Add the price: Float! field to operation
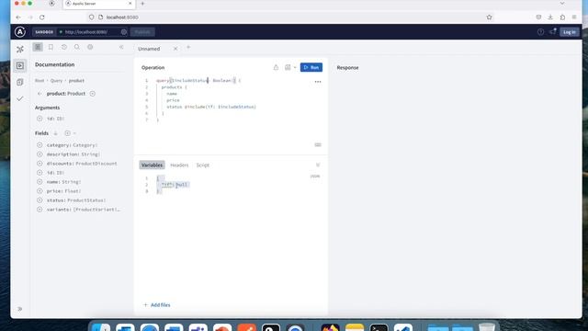The height and width of the screenshot is (331, 588). pyautogui.click(x=40, y=191)
